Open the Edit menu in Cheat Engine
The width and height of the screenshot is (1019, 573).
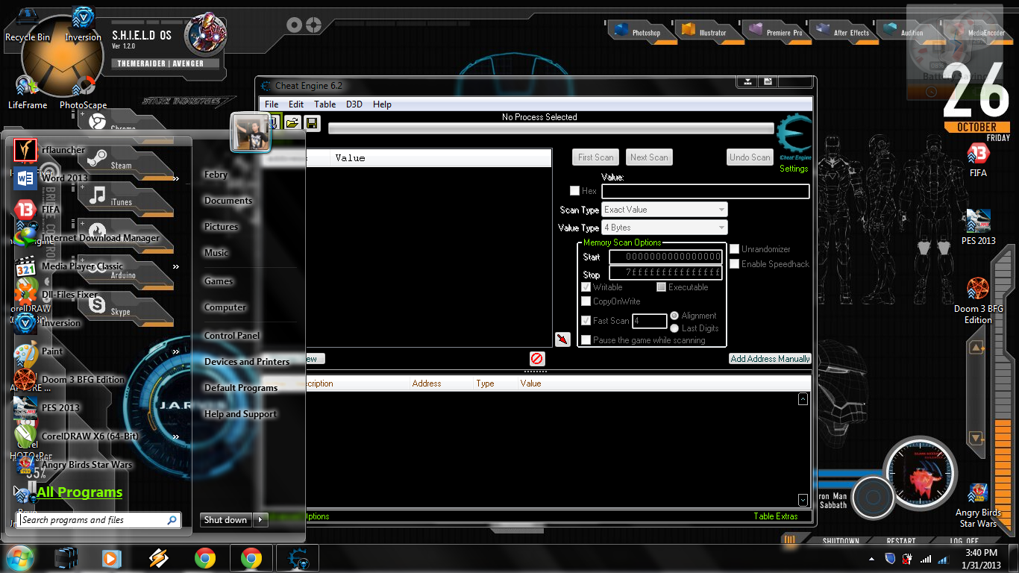tap(296, 104)
